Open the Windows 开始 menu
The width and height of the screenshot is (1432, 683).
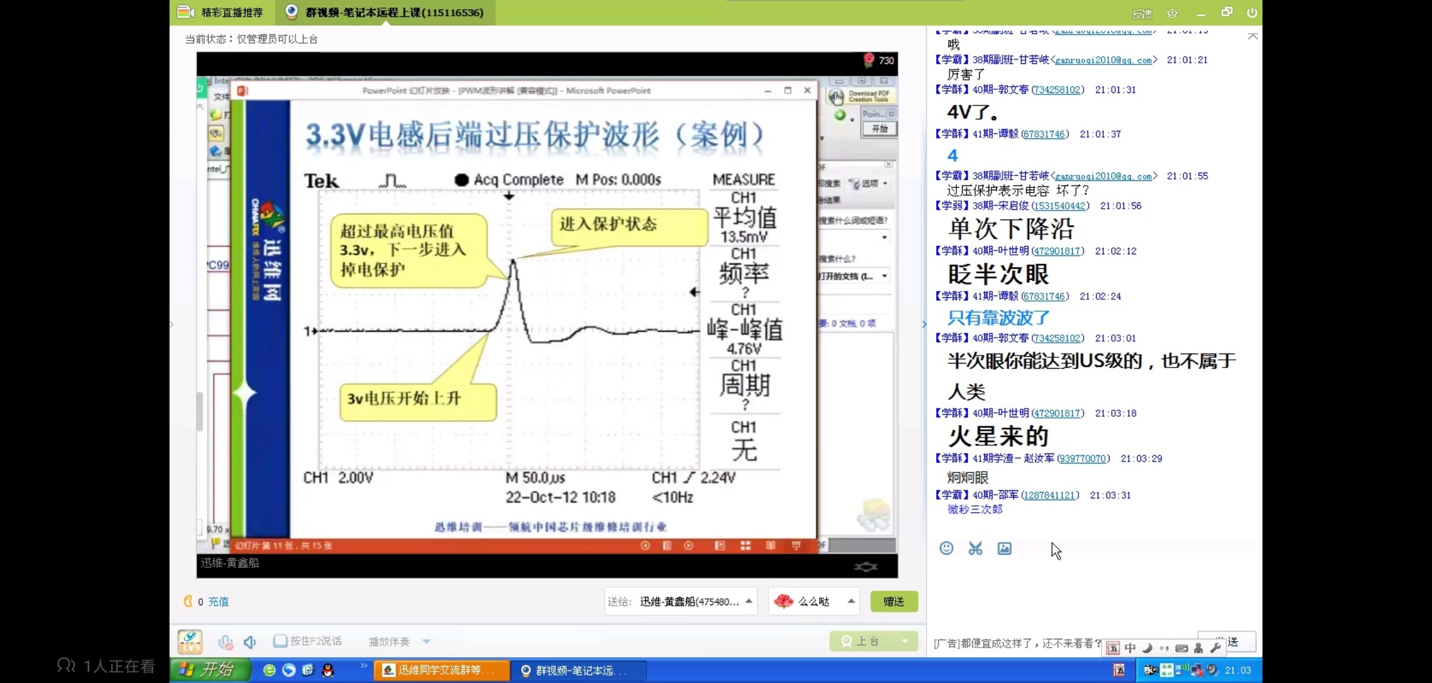[209, 670]
